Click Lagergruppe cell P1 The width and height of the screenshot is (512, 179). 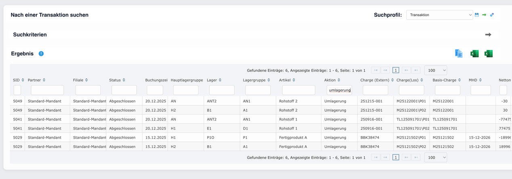(245, 137)
